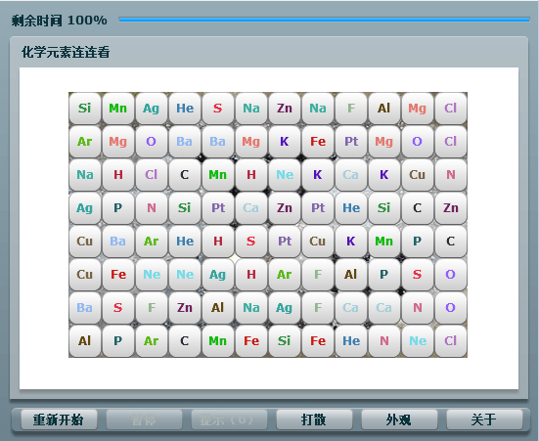539x441 pixels.
Task: Click the S tile between P and O
Action: click(x=418, y=275)
